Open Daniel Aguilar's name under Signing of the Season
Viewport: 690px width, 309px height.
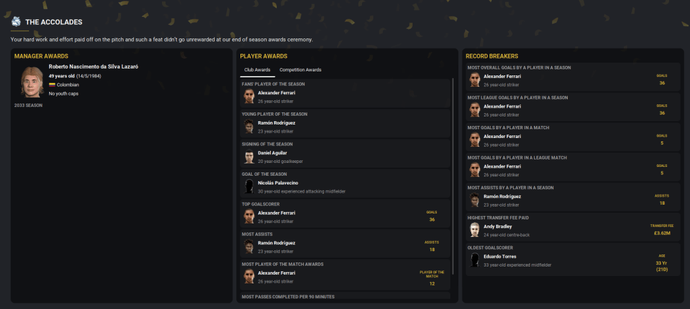(273, 153)
